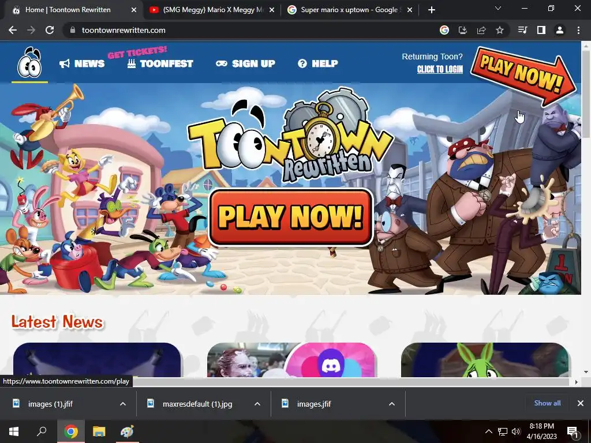Open volume tray icon

(516, 431)
